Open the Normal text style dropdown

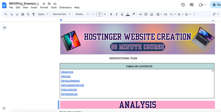(x=62, y=14)
